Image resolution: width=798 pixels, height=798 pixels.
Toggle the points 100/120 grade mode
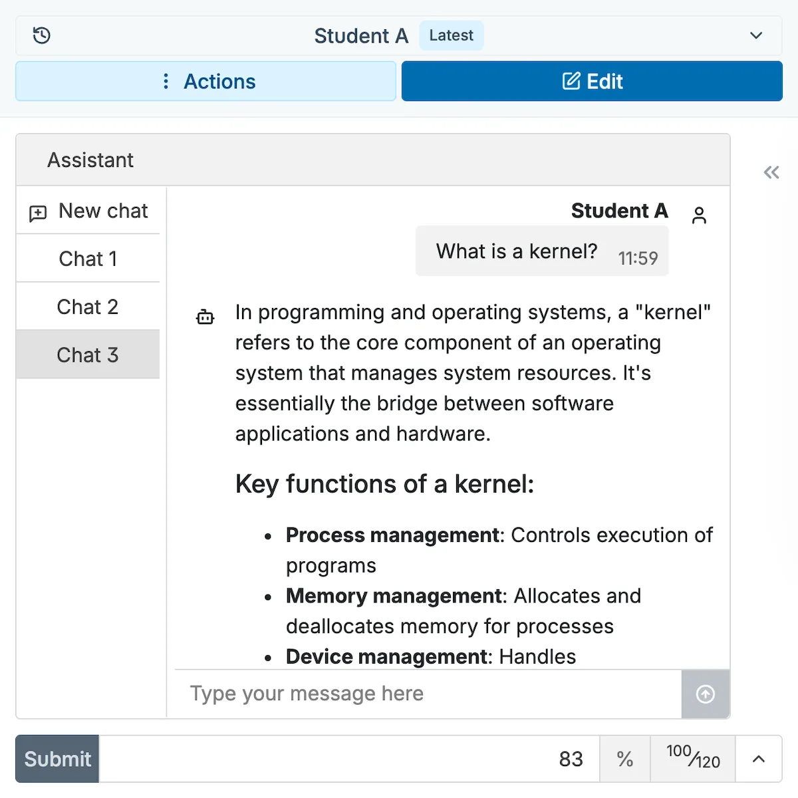point(693,759)
